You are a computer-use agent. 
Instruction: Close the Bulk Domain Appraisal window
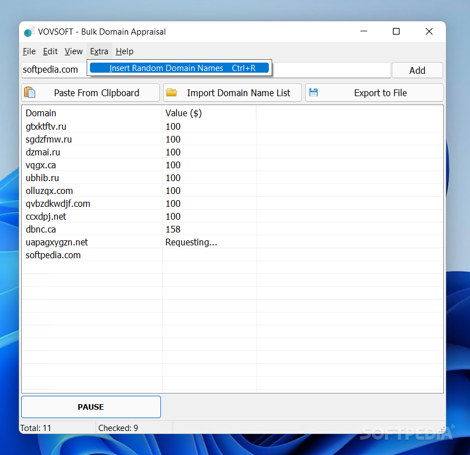coord(429,31)
